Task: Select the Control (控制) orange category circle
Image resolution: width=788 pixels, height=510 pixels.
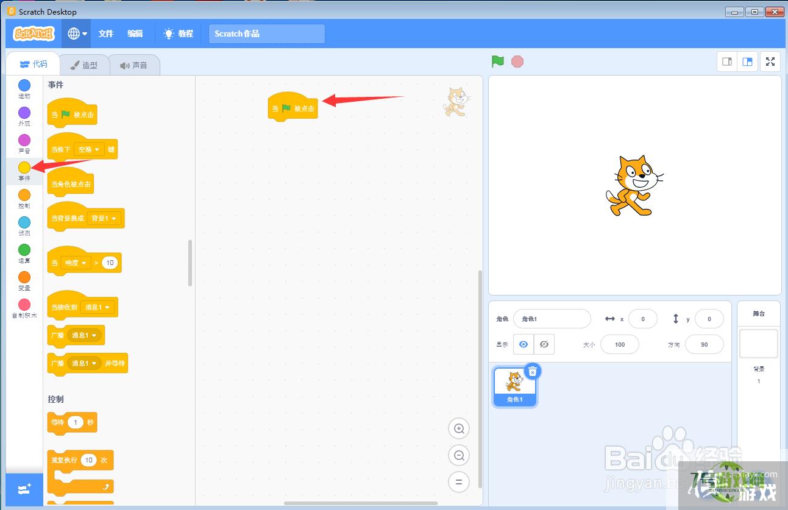Action: click(x=24, y=195)
